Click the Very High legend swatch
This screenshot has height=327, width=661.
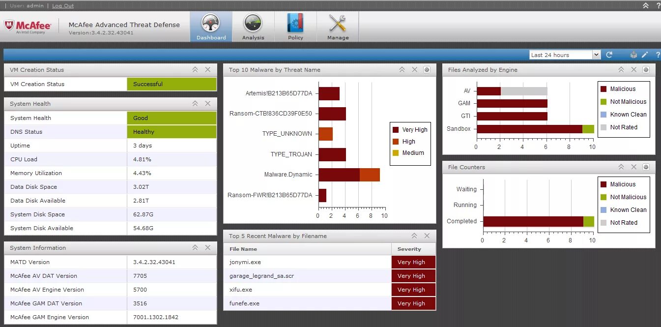396,130
